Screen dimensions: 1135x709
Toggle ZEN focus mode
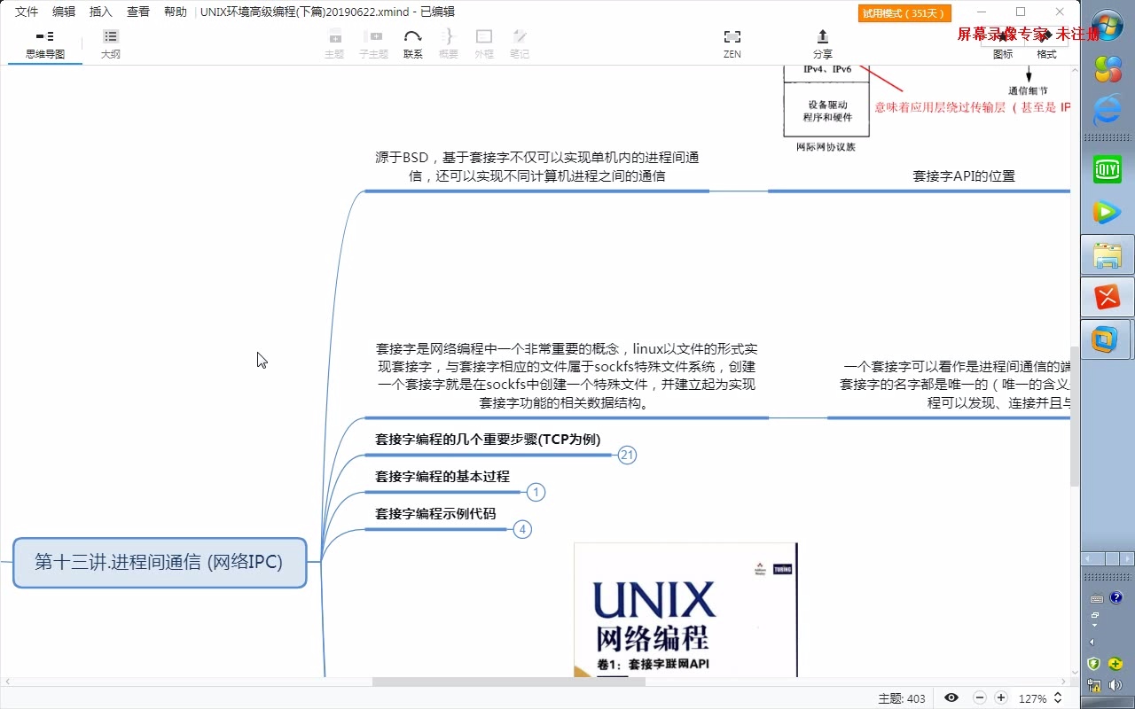[x=732, y=40]
